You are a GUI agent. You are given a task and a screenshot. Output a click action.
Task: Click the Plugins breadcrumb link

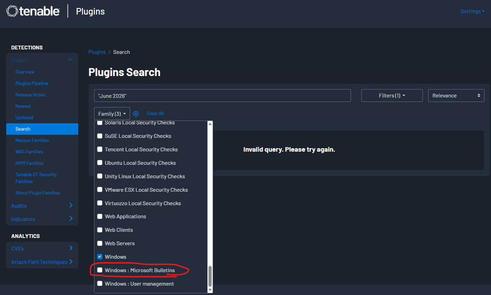tap(97, 52)
